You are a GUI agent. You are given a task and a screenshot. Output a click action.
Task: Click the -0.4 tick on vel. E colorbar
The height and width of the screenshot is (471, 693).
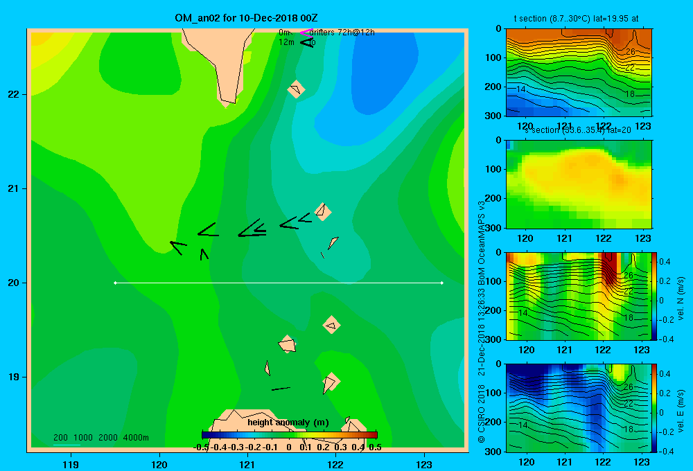(666, 451)
